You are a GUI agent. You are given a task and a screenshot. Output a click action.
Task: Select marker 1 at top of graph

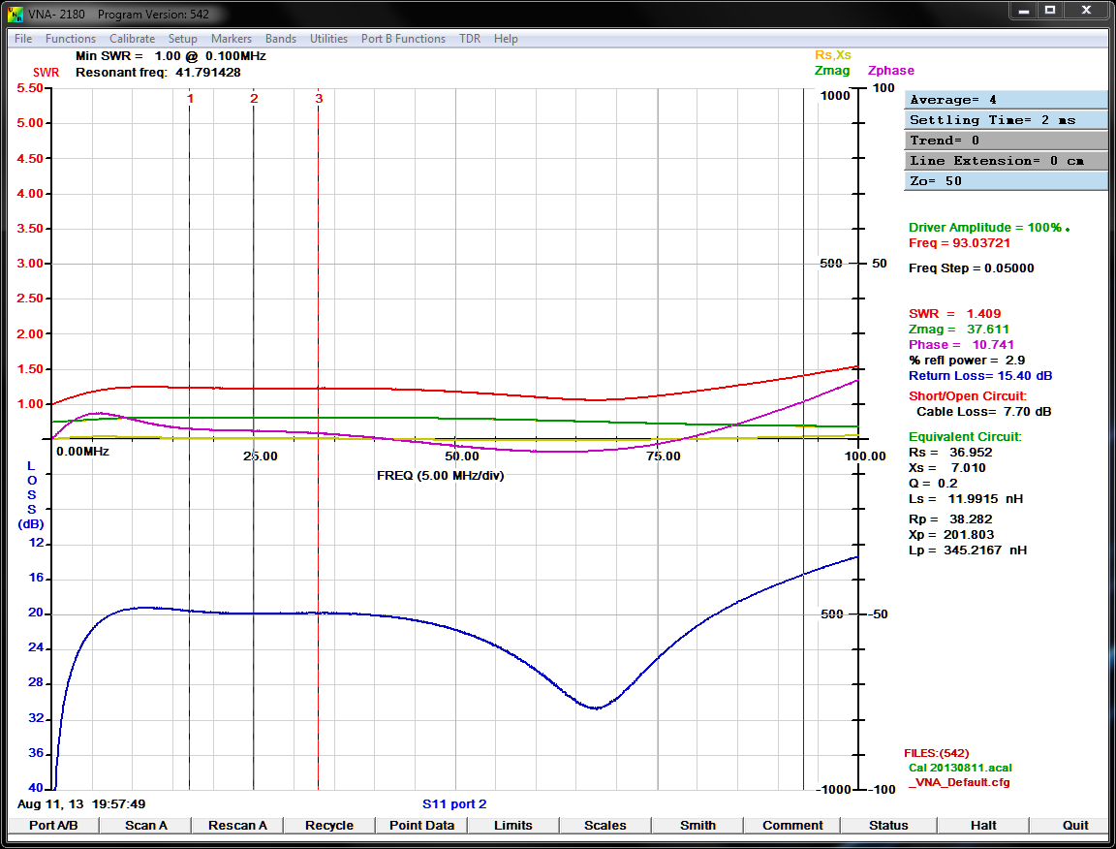(x=190, y=99)
